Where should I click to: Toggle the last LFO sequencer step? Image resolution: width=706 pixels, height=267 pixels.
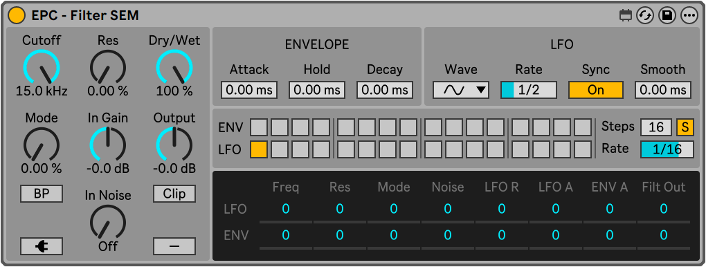click(583, 149)
